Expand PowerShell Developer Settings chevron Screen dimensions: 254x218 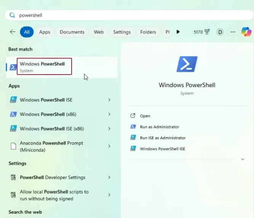pyautogui.click(x=109, y=177)
